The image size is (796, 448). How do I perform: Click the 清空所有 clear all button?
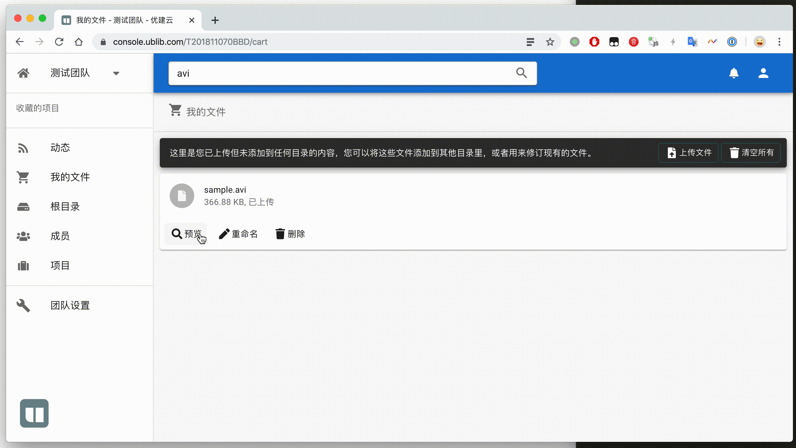[x=751, y=153]
